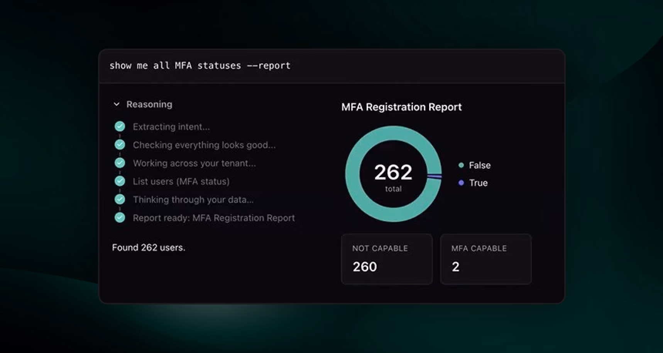Click the teal False legend dot
The image size is (663, 353).
coord(461,165)
